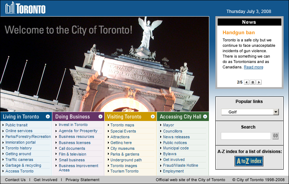The image size is (289, 184).
Task: Open Getting here link
Action: (121, 143)
